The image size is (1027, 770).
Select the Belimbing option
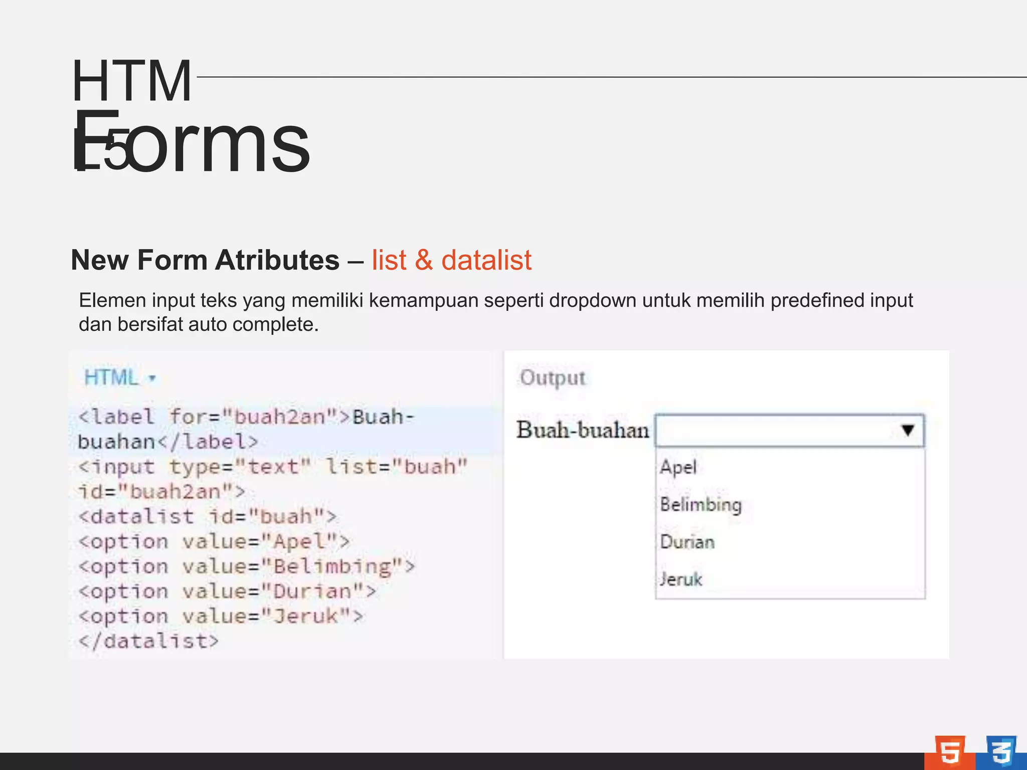pyautogui.click(x=701, y=504)
